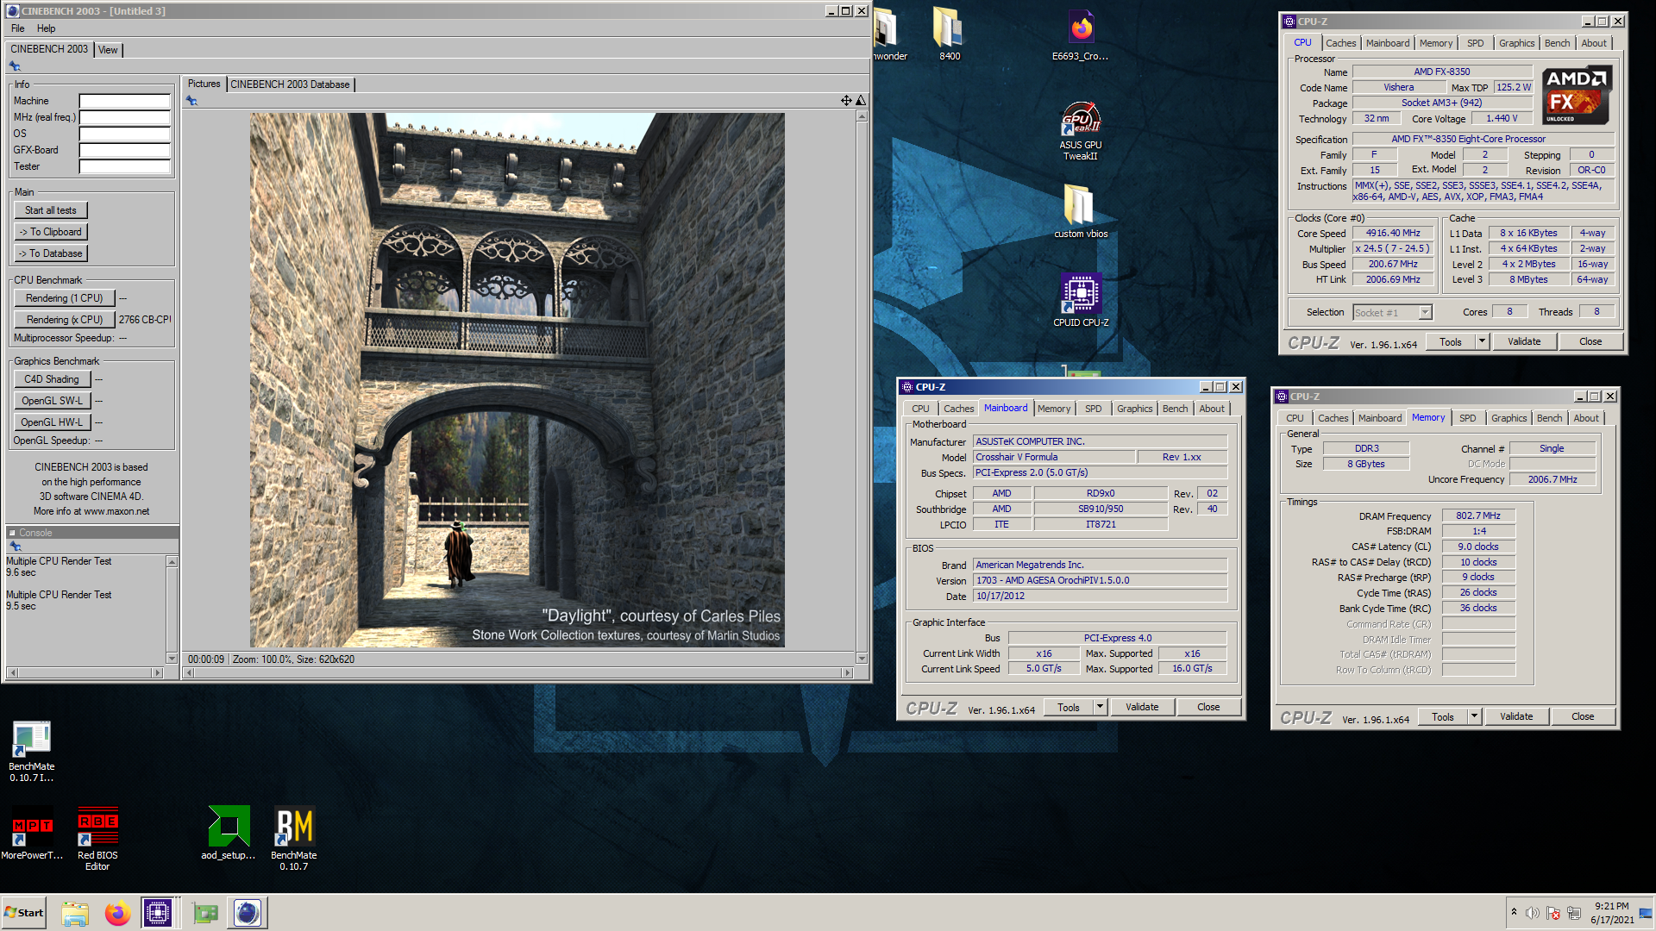Open the custom vbios folder

(x=1080, y=211)
